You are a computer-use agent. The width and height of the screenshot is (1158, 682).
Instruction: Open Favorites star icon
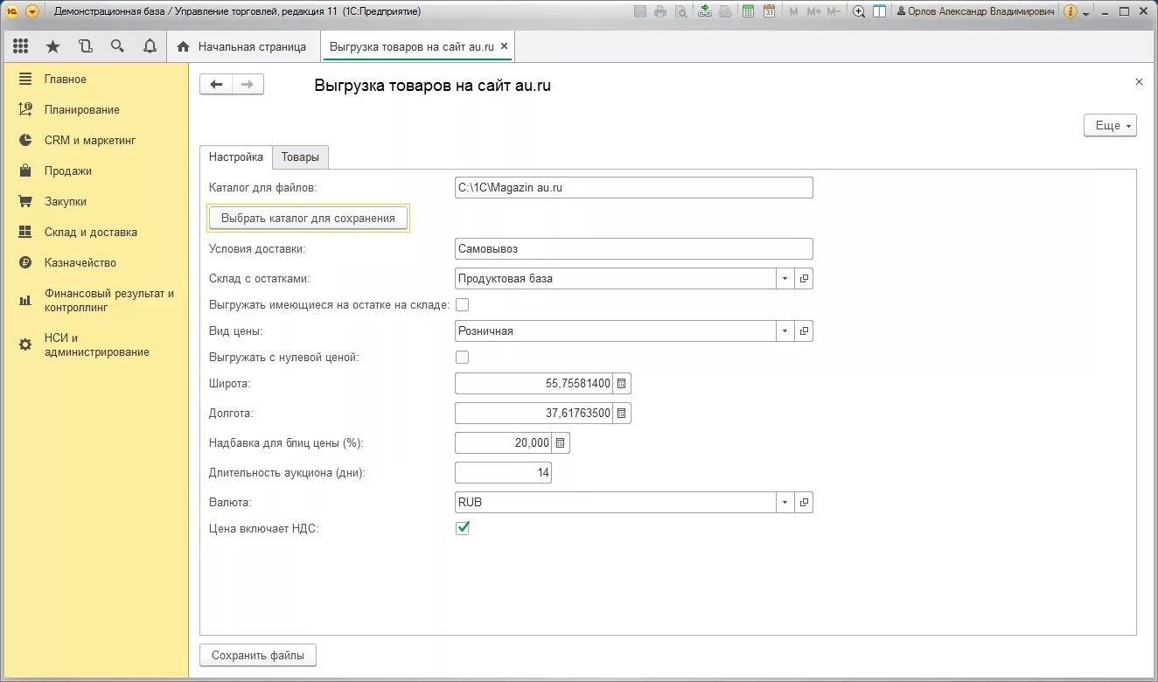52,46
